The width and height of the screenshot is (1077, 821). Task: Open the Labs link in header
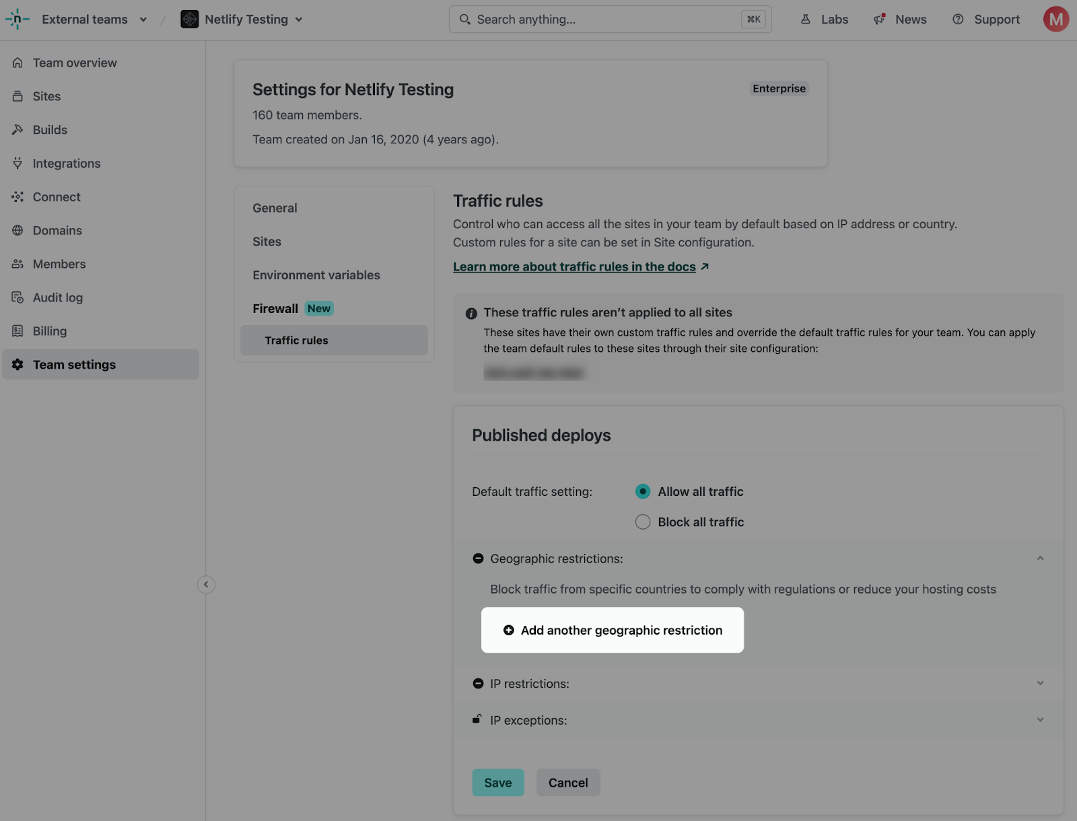click(x=825, y=20)
